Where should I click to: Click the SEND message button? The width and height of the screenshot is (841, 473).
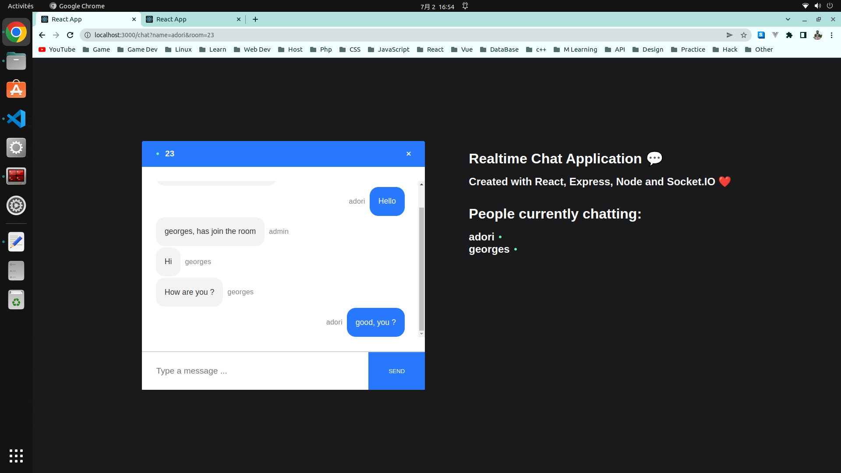point(396,371)
